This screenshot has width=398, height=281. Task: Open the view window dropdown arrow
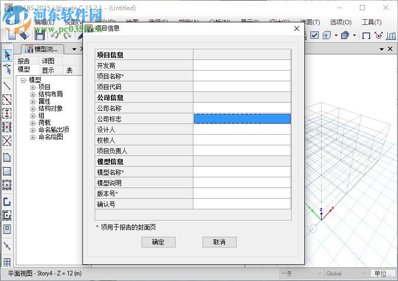pos(382,49)
